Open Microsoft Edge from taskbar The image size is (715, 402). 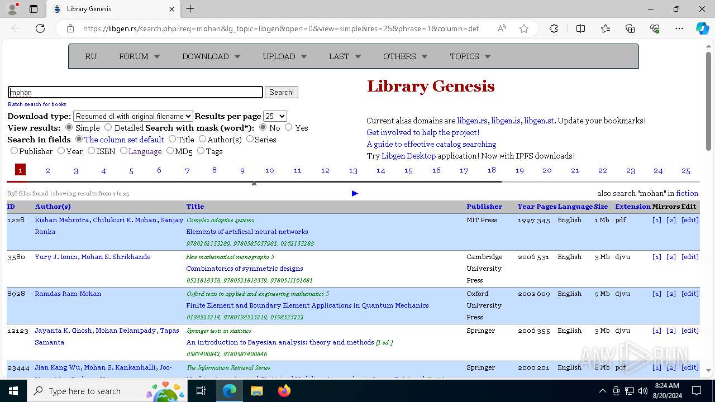tap(230, 391)
